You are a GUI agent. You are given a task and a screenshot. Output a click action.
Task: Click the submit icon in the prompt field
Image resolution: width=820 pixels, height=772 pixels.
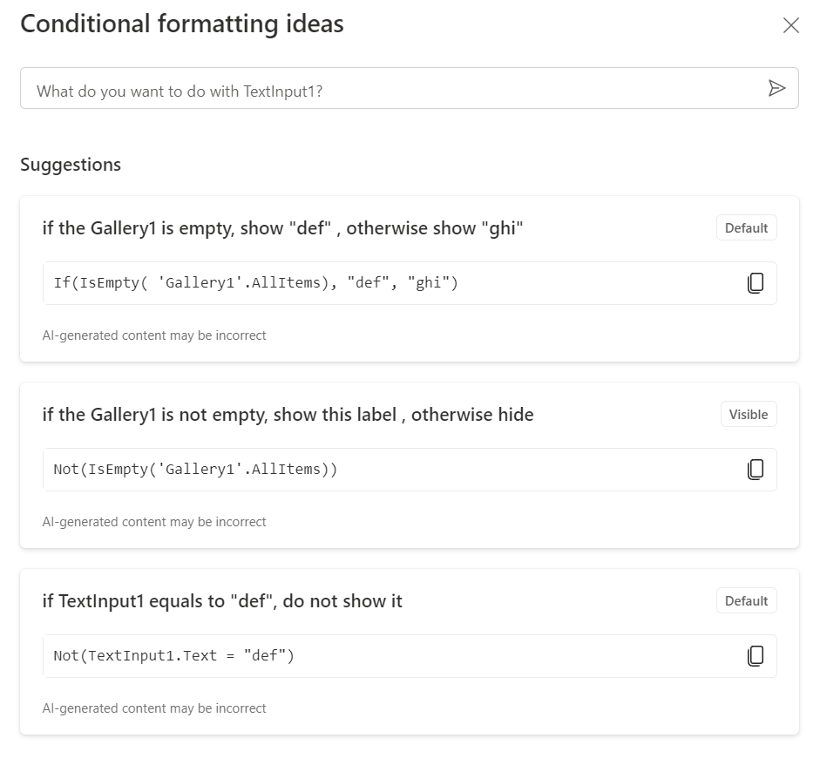pyautogui.click(x=776, y=88)
